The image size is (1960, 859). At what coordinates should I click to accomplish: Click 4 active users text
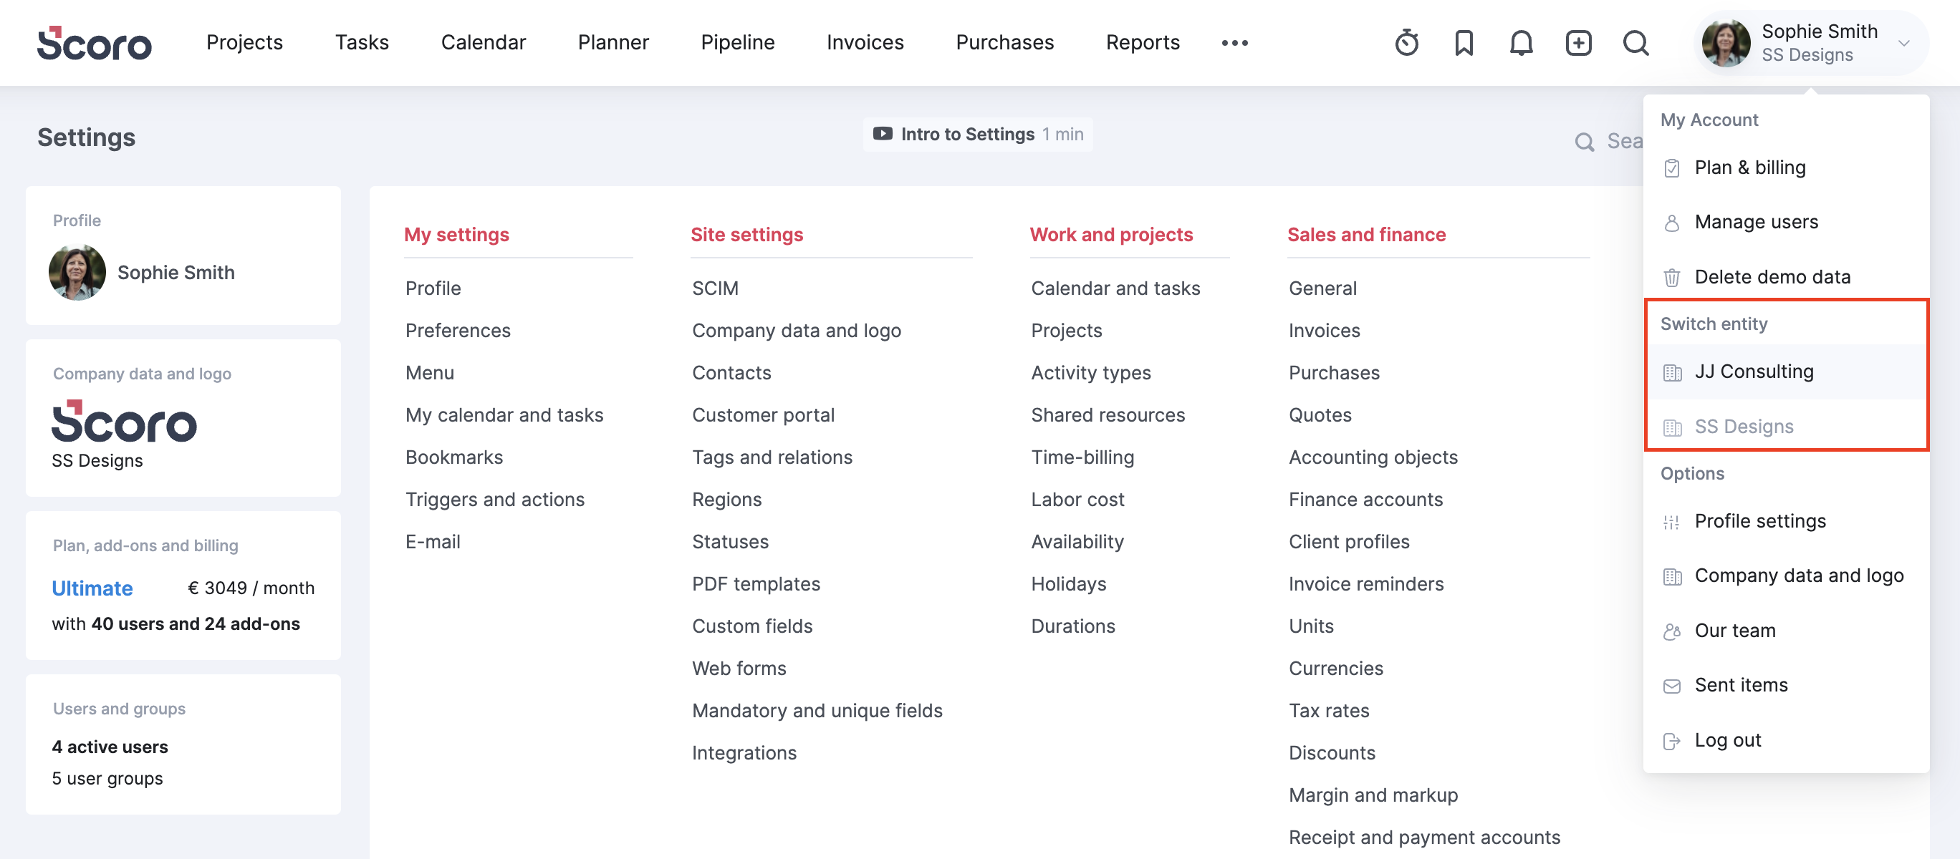pos(110,747)
